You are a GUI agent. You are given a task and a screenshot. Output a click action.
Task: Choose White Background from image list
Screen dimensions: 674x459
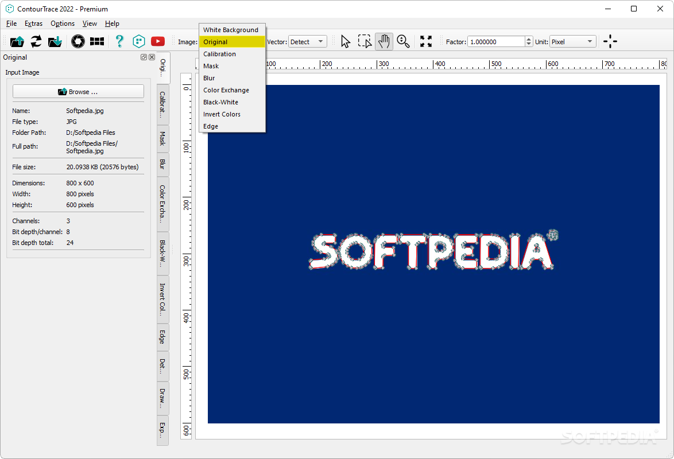pos(232,30)
